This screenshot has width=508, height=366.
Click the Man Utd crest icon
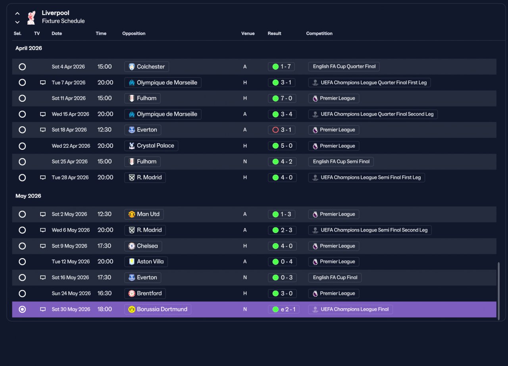(132, 214)
